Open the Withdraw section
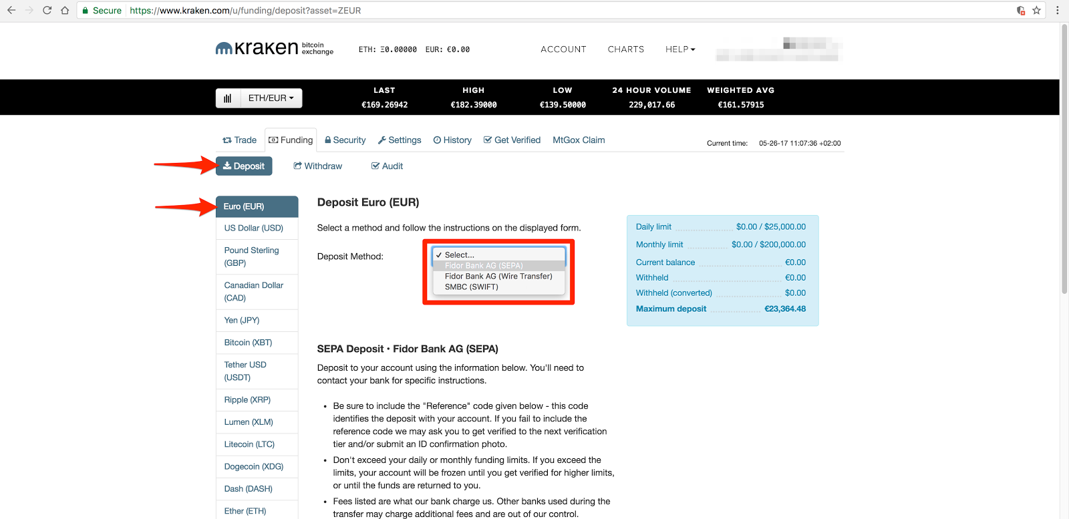The image size is (1069, 519). pyautogui.click(x=317, y=166)
